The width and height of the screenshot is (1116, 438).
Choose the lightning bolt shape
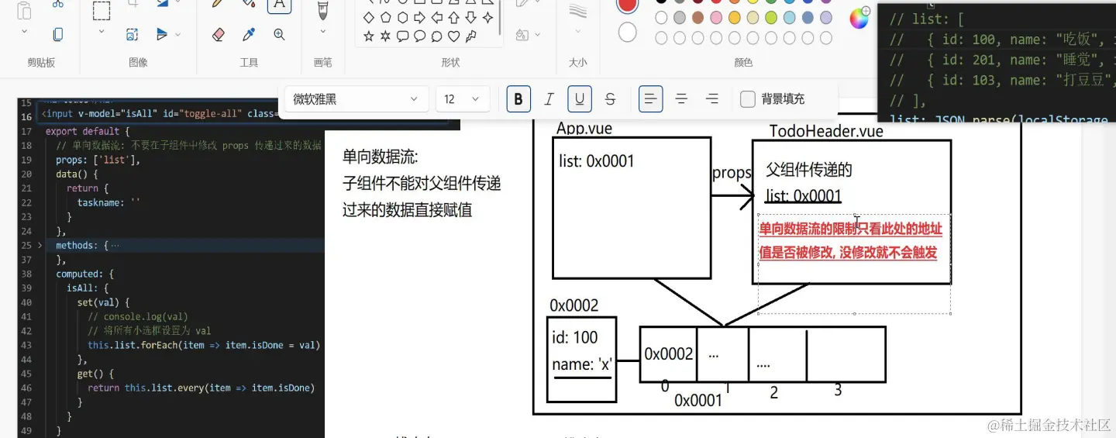pos(471,36)
